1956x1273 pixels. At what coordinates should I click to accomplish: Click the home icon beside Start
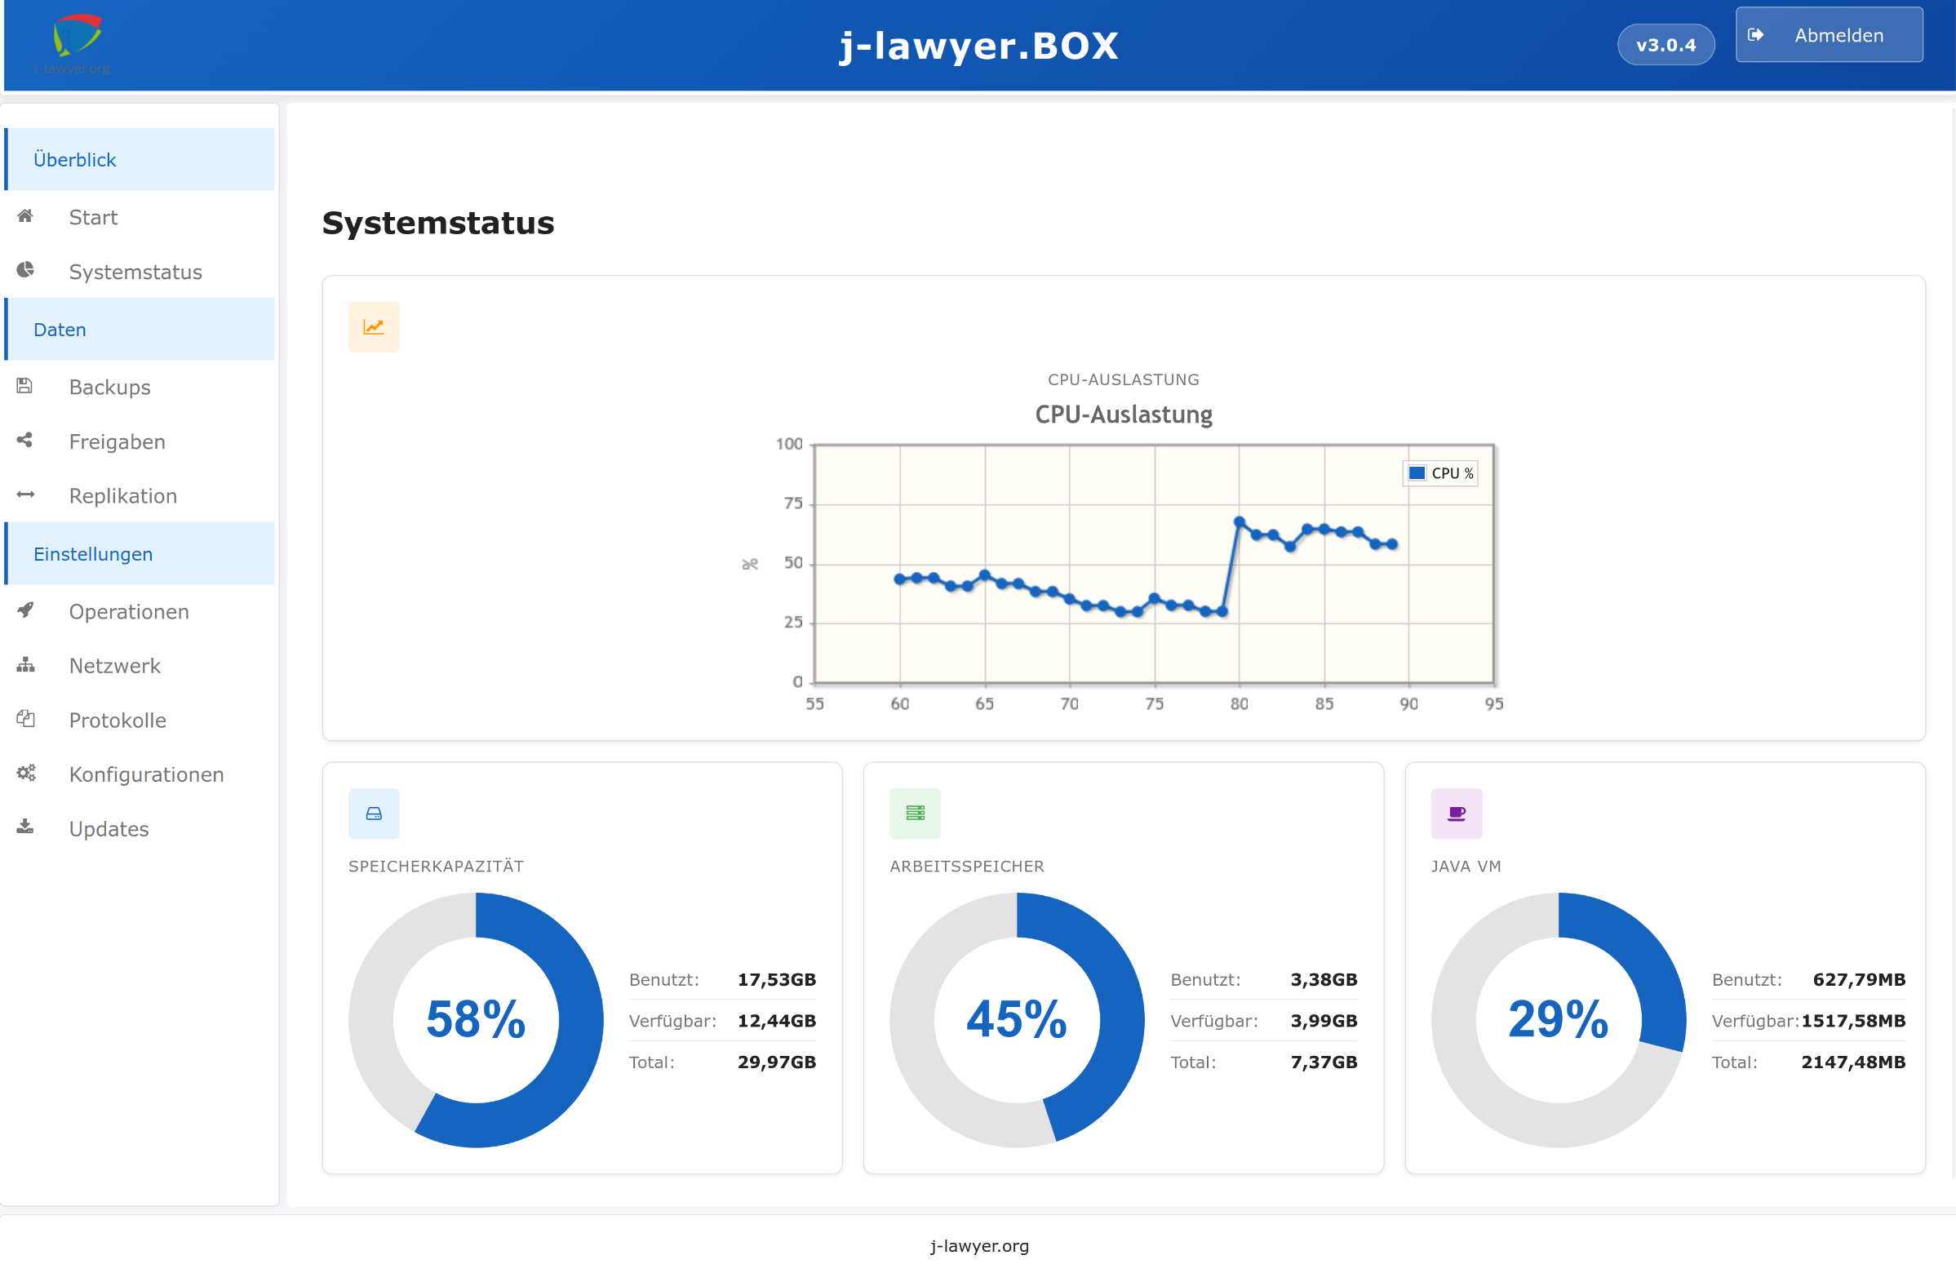[x=25, y=216]
